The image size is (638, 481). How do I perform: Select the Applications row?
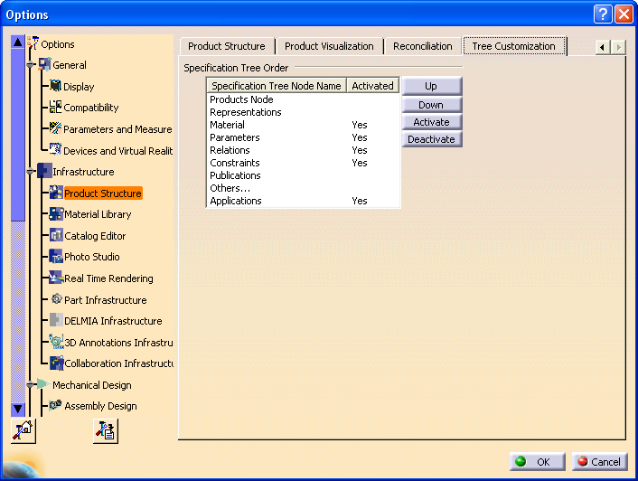[x=303, y=201]
